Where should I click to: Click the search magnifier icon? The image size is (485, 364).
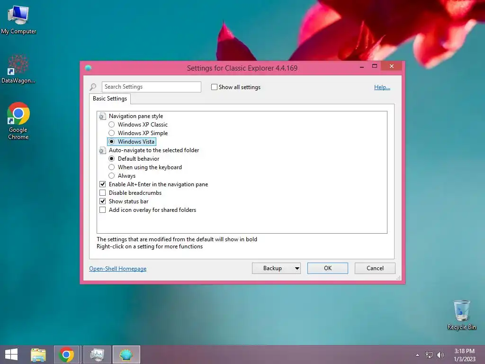93,87
